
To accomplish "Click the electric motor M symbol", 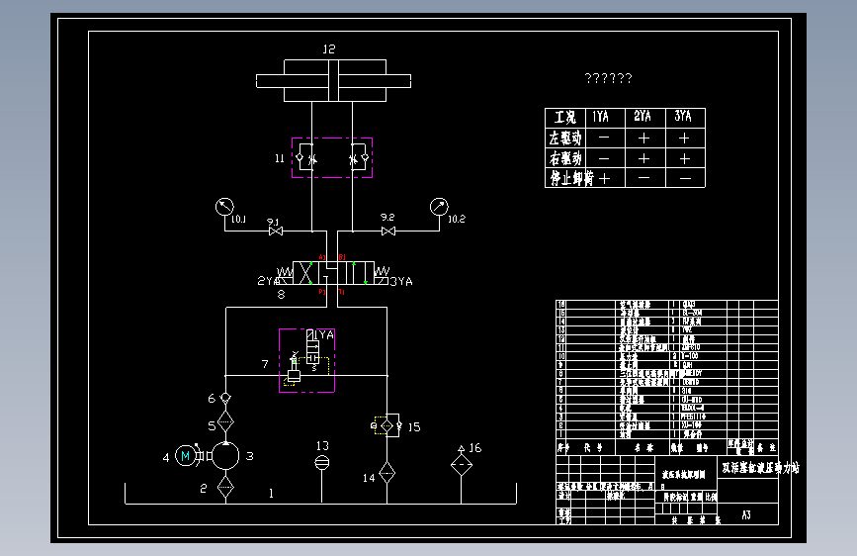I will click(x=185, y=455).
